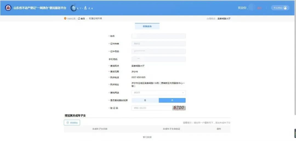Screen dimensions: 296x141
Task: Open the 证件种类 selector field
Action: [x=158, y=44]
